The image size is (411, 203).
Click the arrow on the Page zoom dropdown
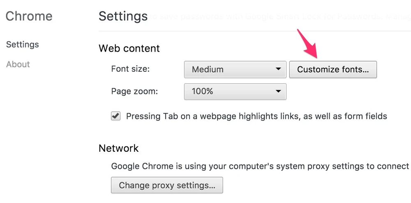pos(278,91)
